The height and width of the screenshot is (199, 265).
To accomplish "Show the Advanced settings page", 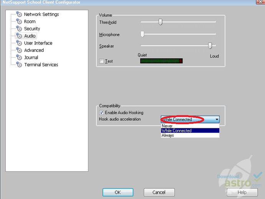I will click(x=34, y=50).
